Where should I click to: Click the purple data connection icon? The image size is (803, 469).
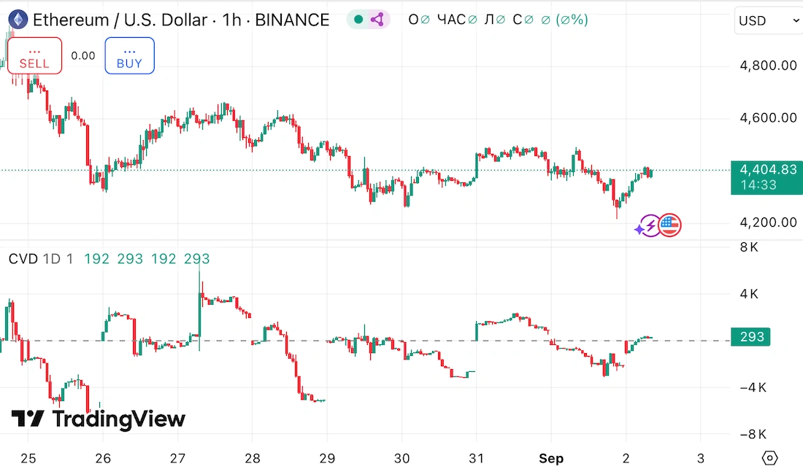coord(377,20)
